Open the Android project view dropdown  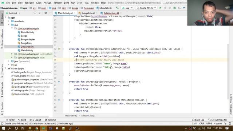point(13,13)
